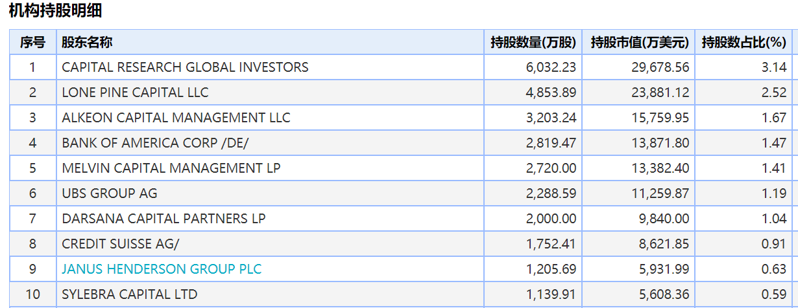The image size is (798, 308).
Task: Click rank number 5 in 序号 column
Action: (x=32, y=168)
